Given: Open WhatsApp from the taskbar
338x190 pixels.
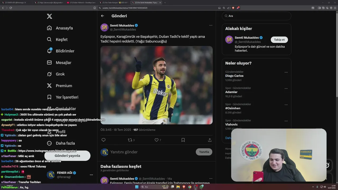Looking at the screenshot, I should (x=201, y=187).
